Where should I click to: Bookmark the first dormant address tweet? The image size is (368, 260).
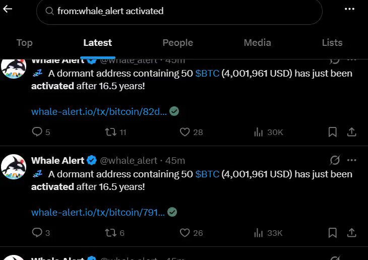[x=332, y=132]
